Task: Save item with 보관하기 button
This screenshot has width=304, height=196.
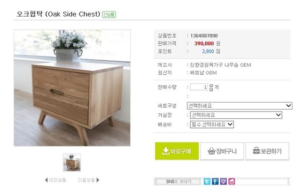Action: pyautogui.click(x=267, y=151)
